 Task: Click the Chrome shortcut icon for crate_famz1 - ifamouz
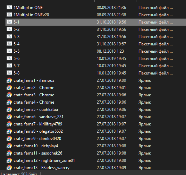pos(9,80)
